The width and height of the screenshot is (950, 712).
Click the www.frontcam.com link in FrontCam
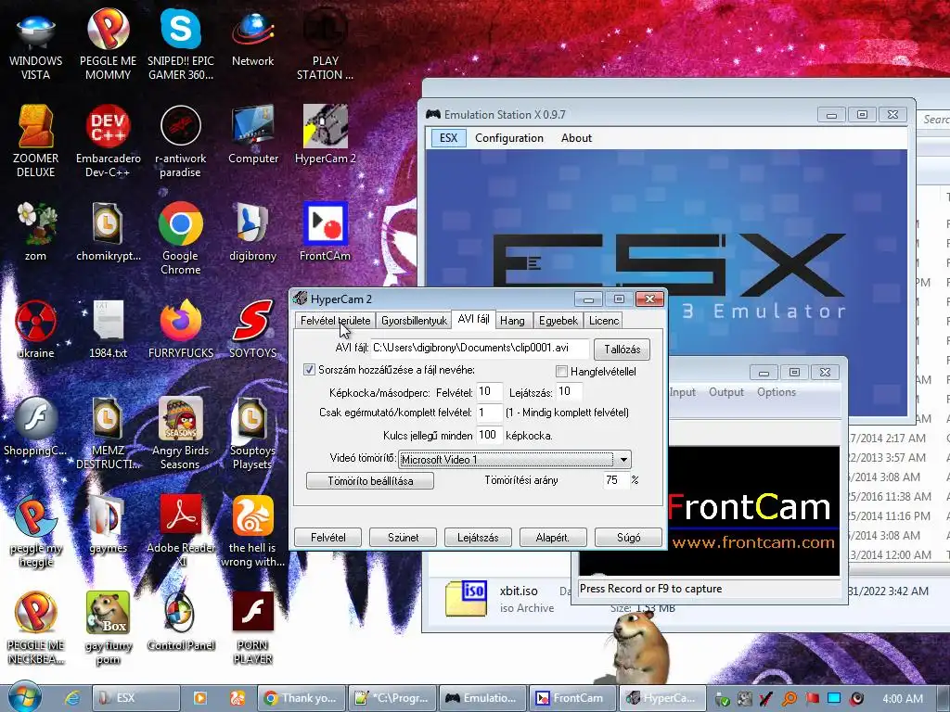(753, 542)
